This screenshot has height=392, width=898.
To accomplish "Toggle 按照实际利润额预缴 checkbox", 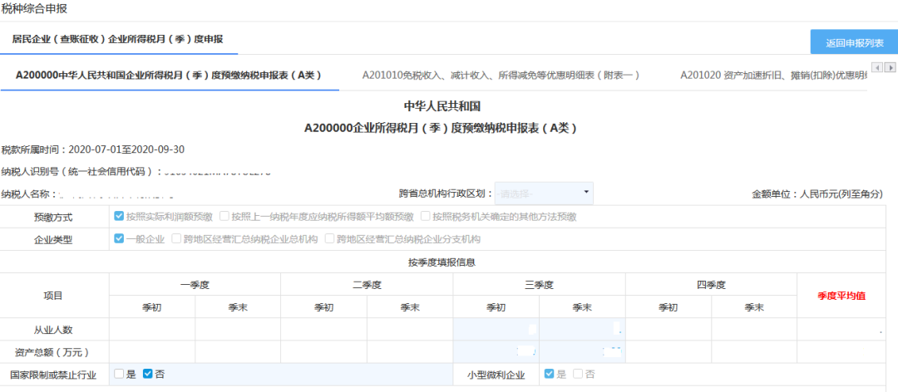I will click(x=119, y=216).
